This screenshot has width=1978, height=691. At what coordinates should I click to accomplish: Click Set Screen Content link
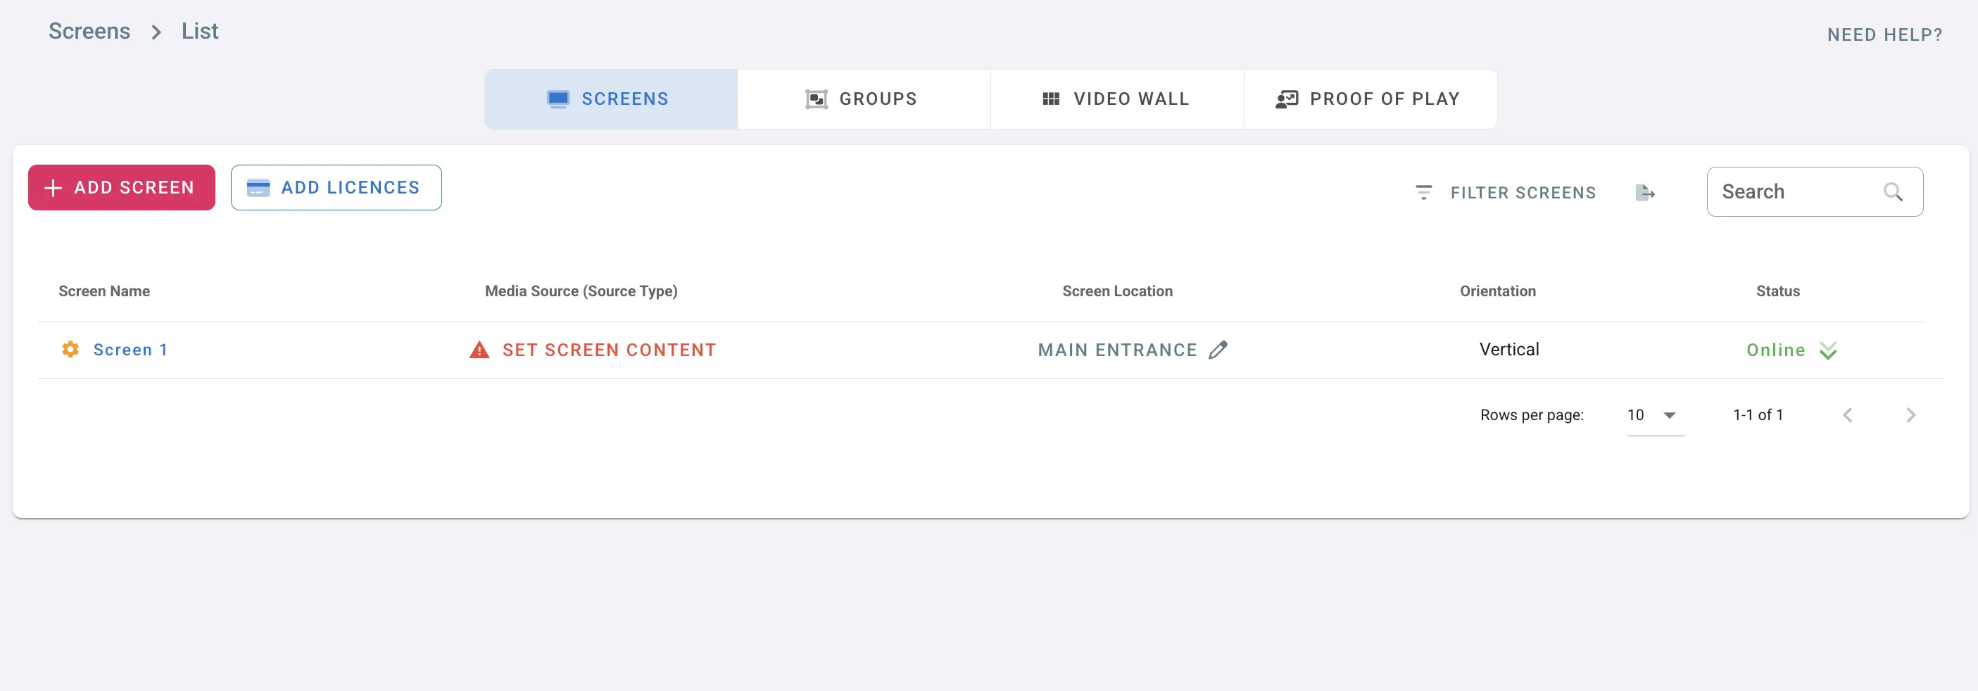(x=609, y=350)
